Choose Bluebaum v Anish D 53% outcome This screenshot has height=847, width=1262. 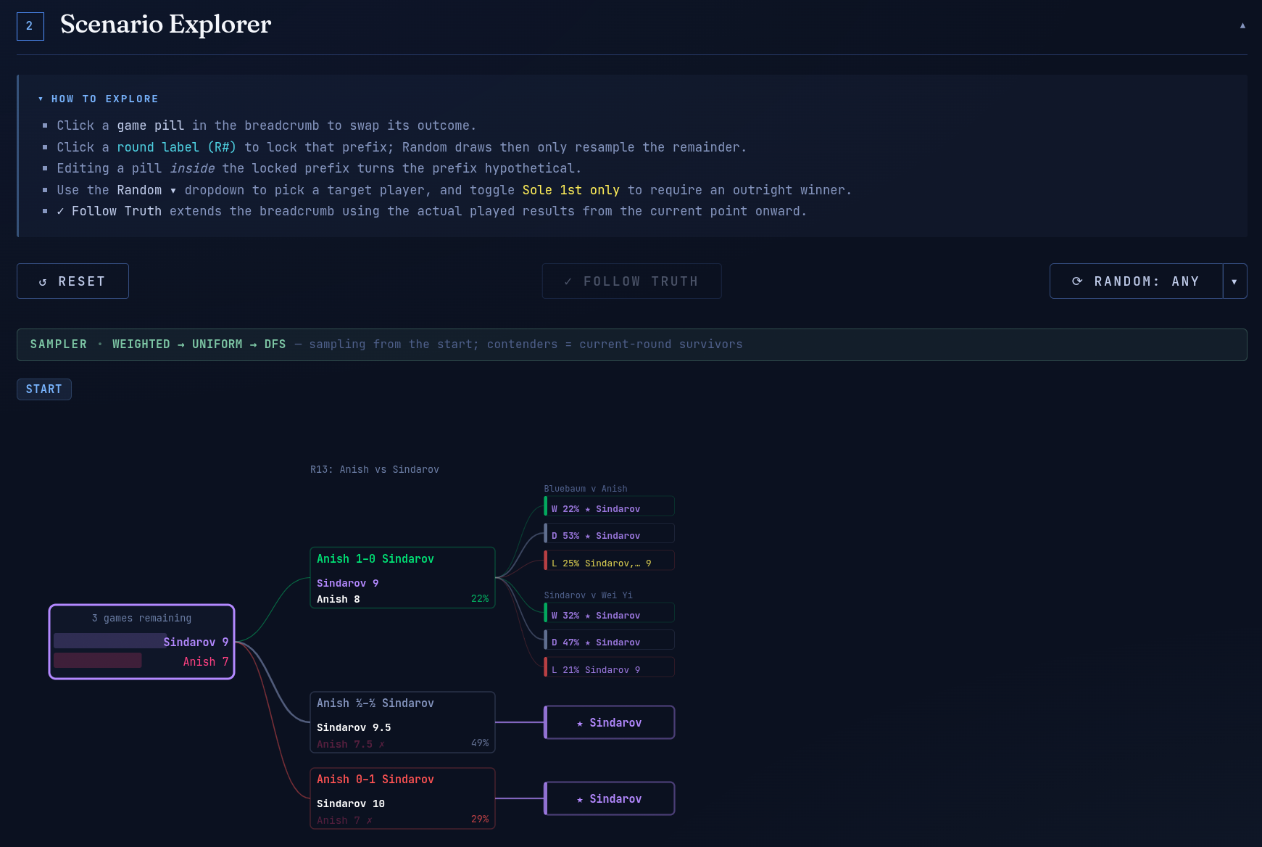610,534
